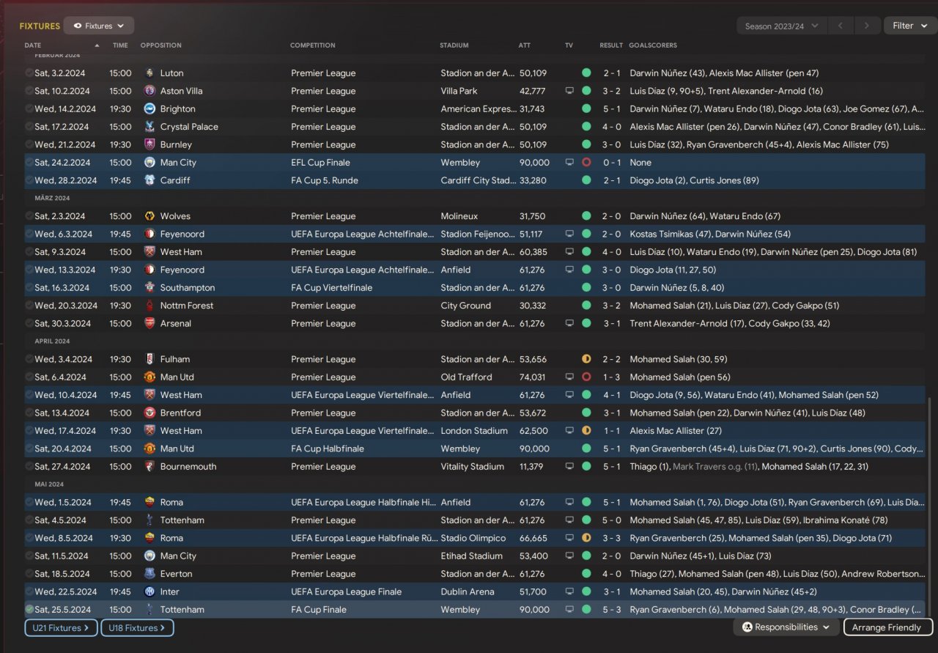Click TV icon on Inter final row

tap(569, 592)
